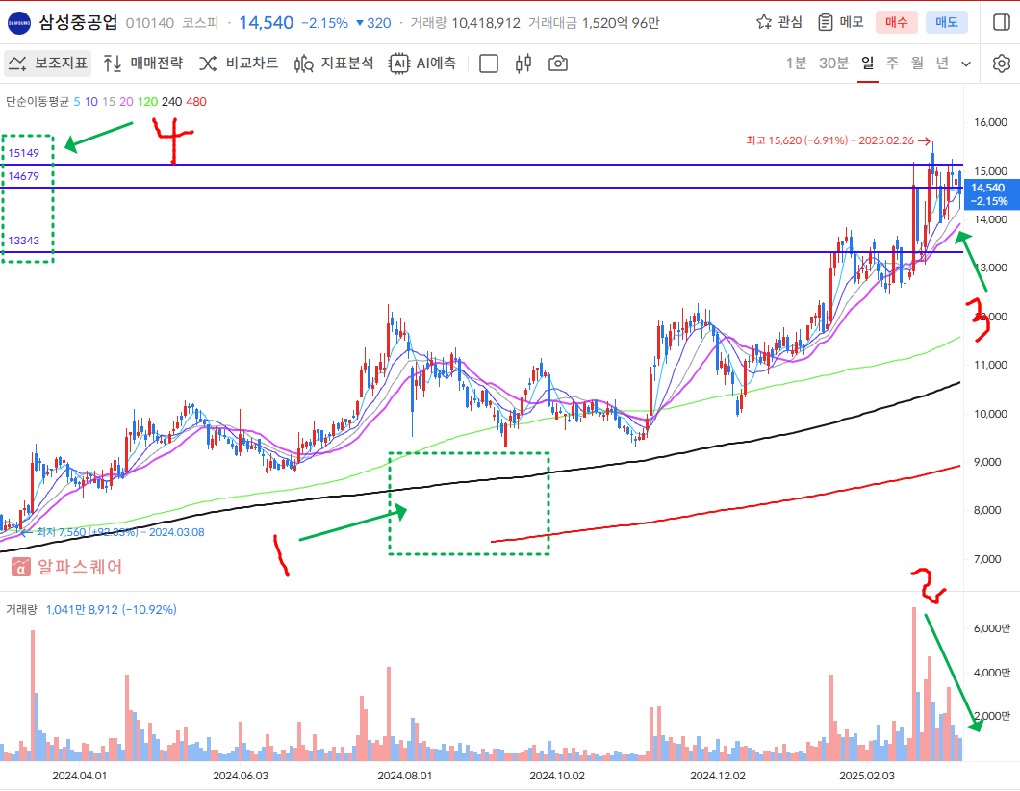Expand the 거래량 volume indicator label
The height and width of the screenshot is (791, 1020).
(21, 609)
